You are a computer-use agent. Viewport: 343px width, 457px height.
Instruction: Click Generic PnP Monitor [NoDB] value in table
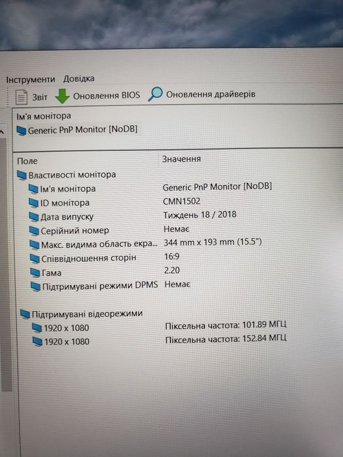(x=218, y=187)
